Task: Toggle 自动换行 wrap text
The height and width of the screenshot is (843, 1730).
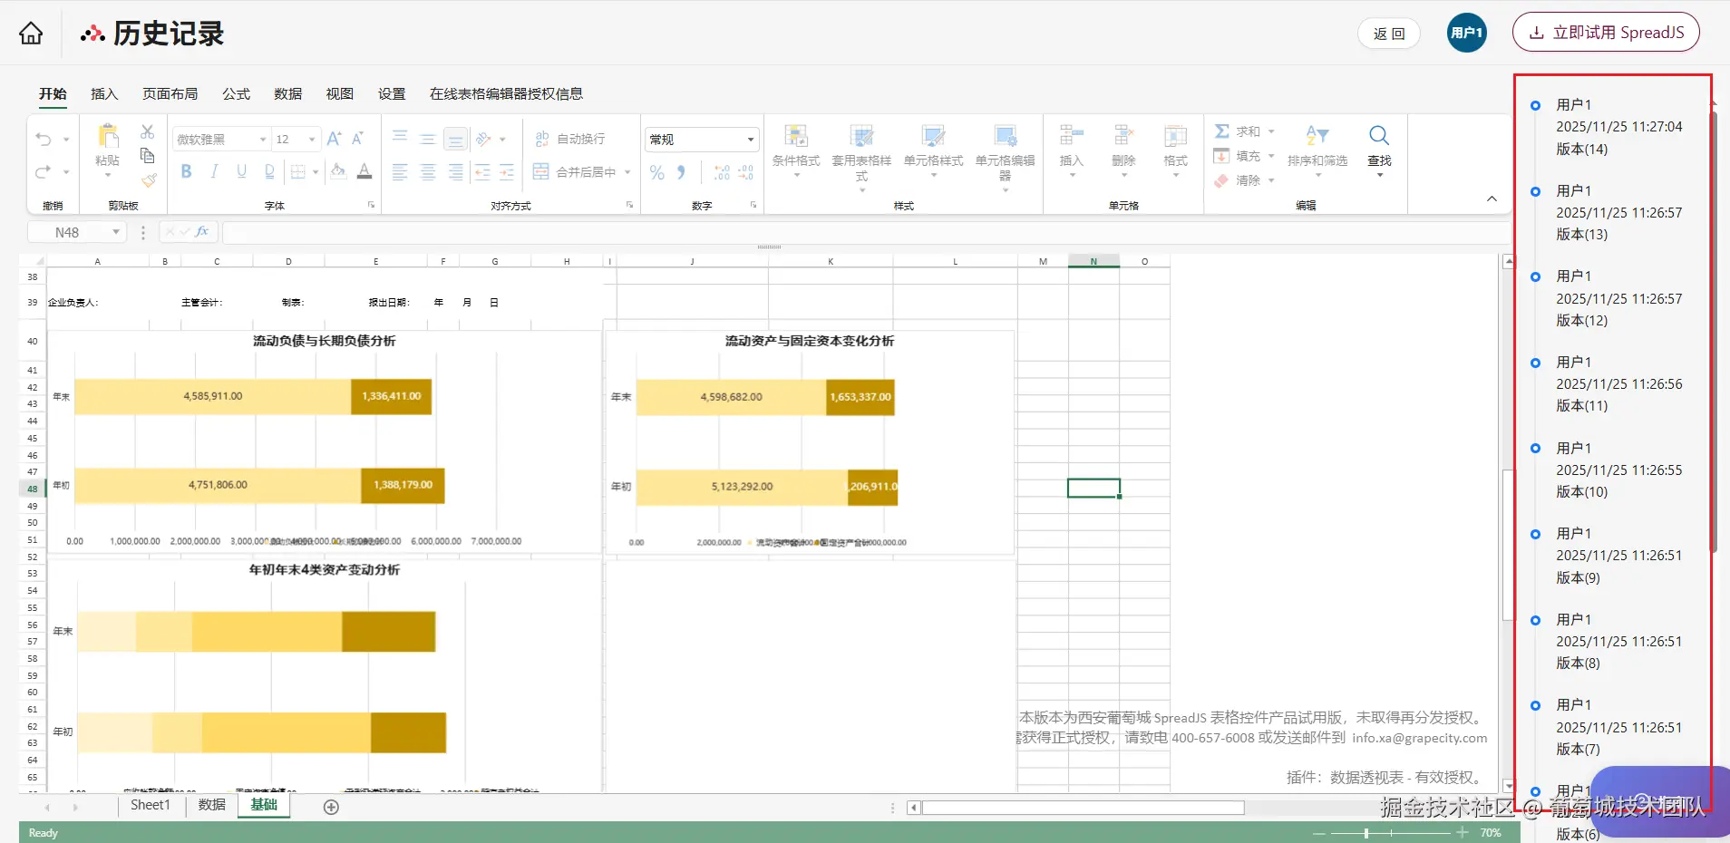Action: (569, 139)
